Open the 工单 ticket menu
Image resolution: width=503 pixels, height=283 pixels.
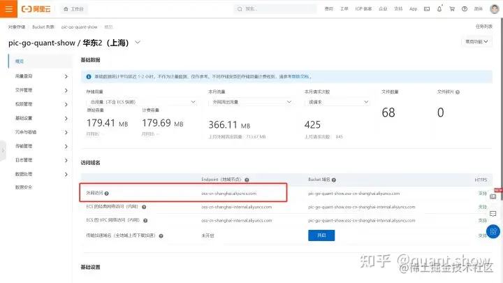pos(344,9)
